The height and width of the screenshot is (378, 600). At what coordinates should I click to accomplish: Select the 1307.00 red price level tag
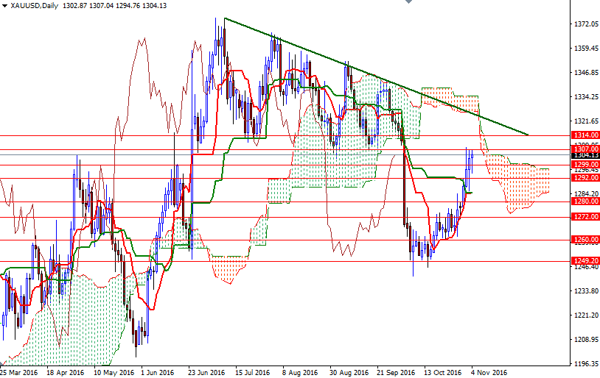click(585, 149)
